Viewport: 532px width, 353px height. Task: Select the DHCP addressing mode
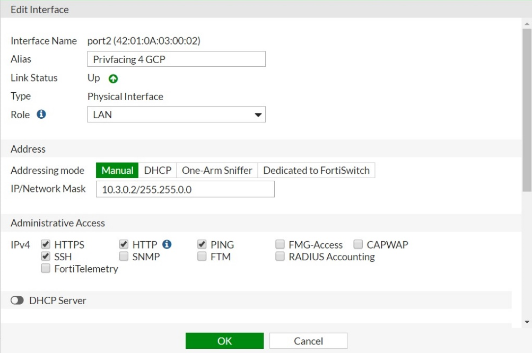pyautogui.click(x=156, y=170)
